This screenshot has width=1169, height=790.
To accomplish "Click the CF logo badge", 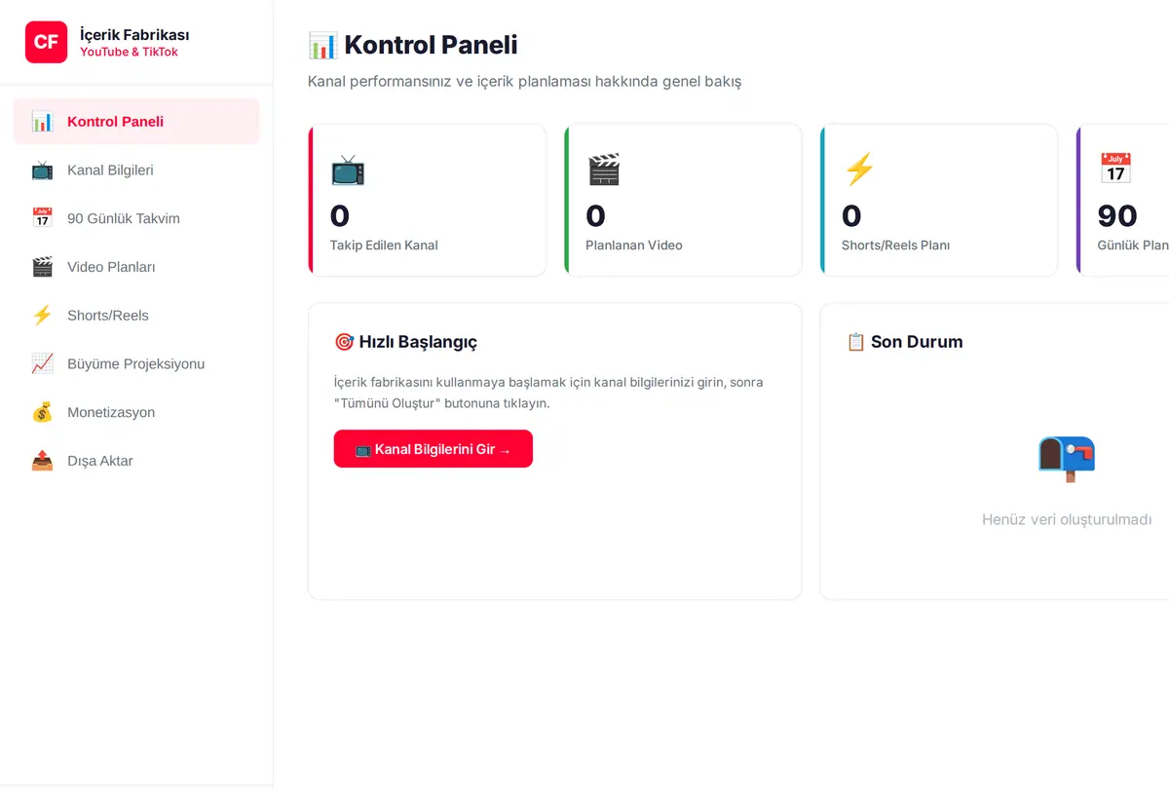I will [46, 42].
